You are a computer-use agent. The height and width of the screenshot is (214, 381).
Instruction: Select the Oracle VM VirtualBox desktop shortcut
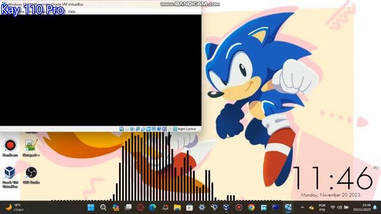click(x=10, y=177)
